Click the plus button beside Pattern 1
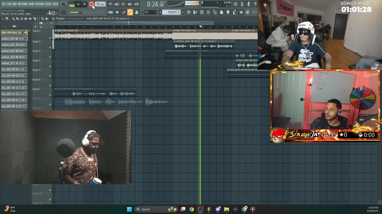 click(x=182, y=12)
